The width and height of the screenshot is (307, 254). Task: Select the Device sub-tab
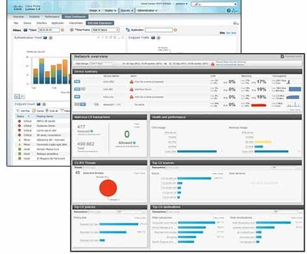[x=27, y=23]
